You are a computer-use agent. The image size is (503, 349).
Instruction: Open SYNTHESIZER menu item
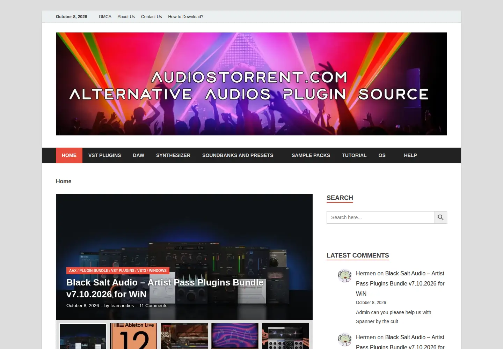[173, 155]
